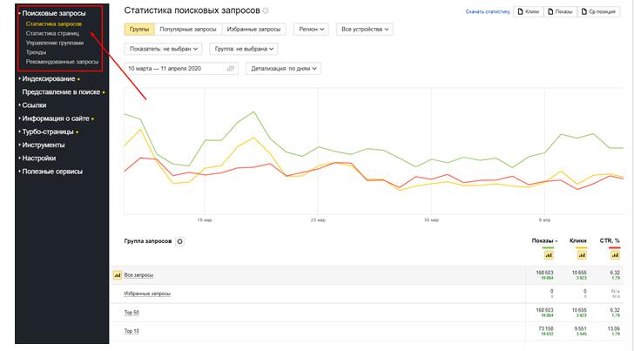This screenshot has width=634, height=351.
Task: Toggle chart icon under the CTR column
Action: (614, 254)
